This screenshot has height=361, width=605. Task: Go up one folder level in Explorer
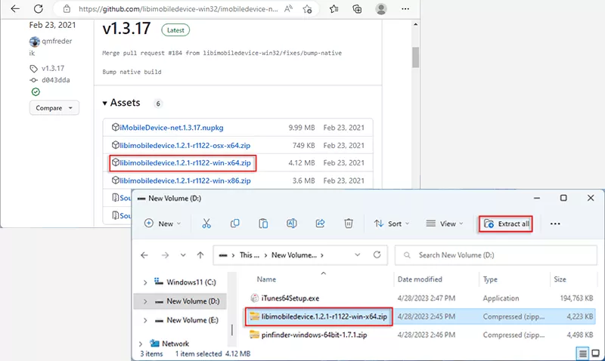point(200,255)
